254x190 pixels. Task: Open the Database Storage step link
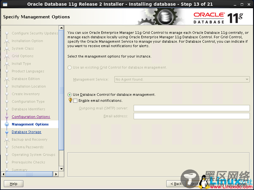tap(26, 132)
